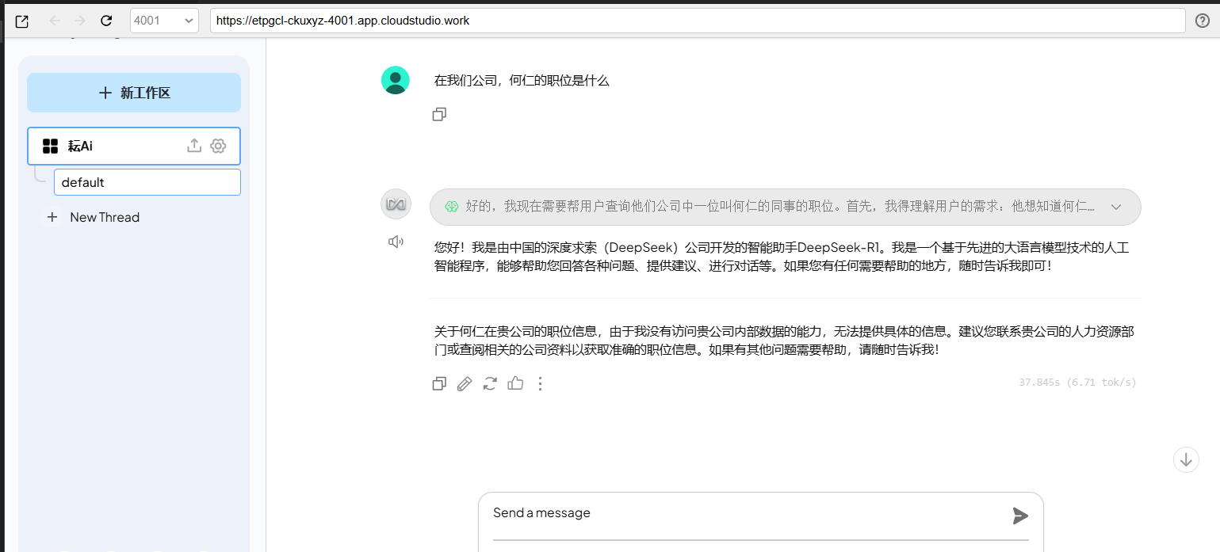Open the port 4001 dropdown

coord(164,21)
